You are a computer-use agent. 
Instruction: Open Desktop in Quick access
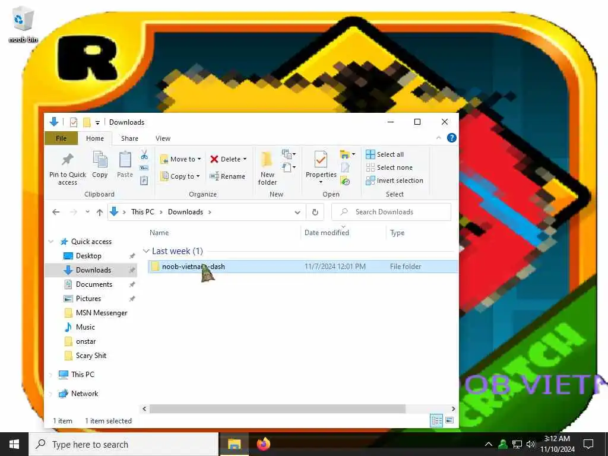point(88,256)
